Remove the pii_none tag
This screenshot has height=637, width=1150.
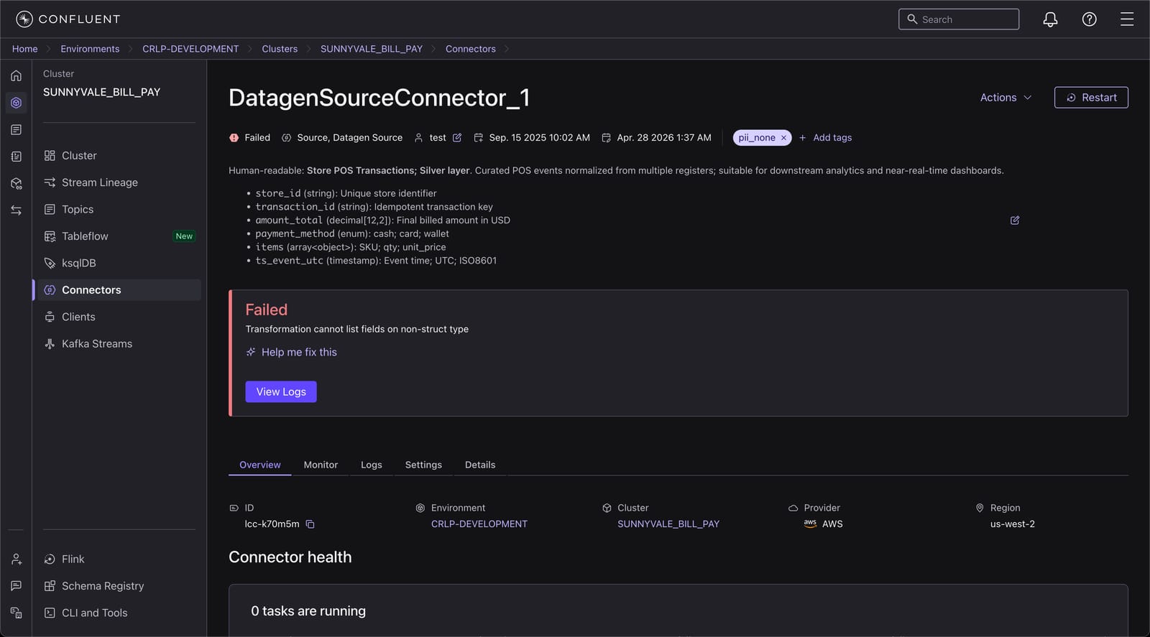[783, 138]
